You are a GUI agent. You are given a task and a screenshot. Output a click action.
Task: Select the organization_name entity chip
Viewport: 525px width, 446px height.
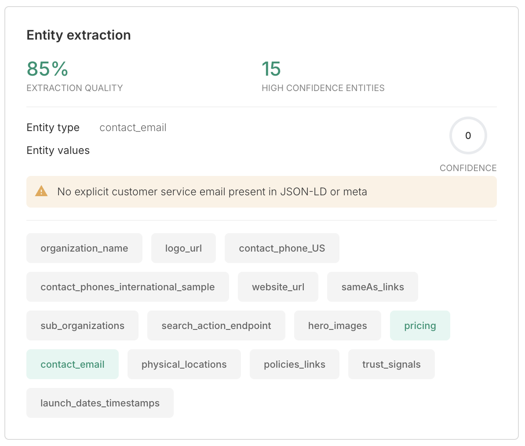[84, 248]
